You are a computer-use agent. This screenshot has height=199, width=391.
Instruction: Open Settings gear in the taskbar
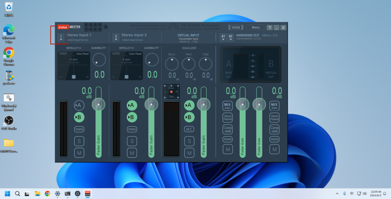click(58, 194)
